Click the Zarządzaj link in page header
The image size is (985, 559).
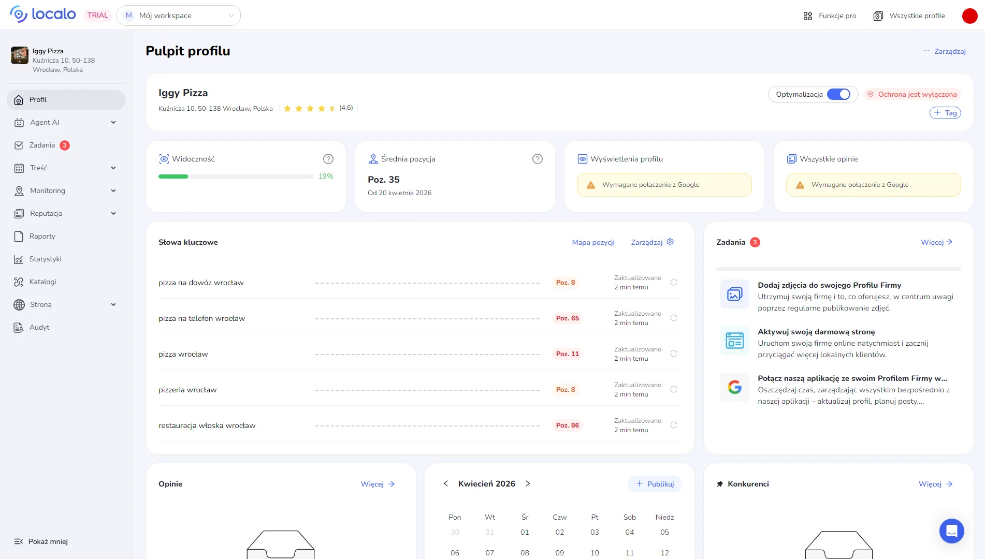[950, 51]
